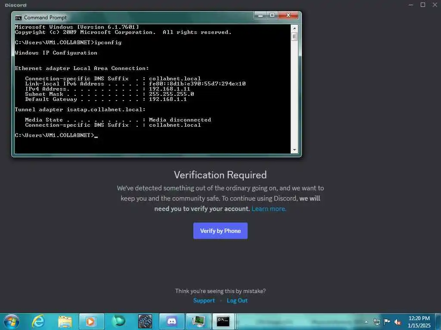The width and height of the screenshot is (441, 330).
Task: Select the Command Prompt taskbar button
Action: 224,321
